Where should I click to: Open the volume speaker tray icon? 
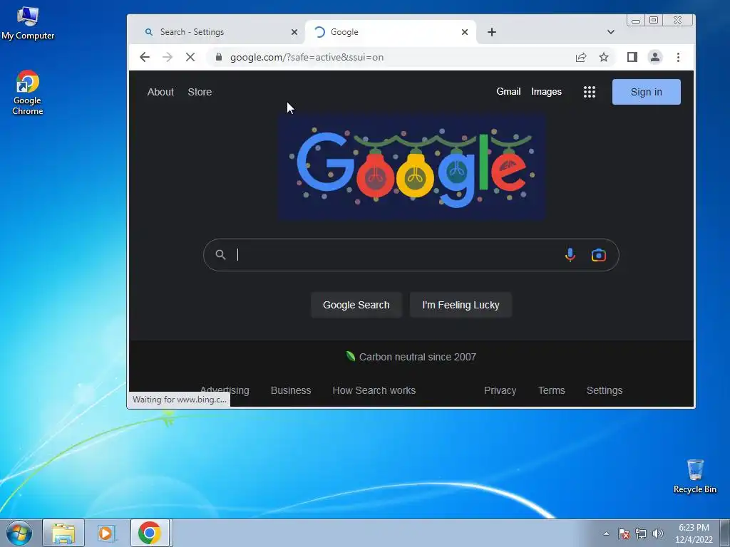coord(657,533)
